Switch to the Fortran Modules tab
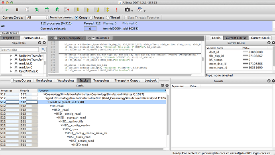 [x=33, y=38]
